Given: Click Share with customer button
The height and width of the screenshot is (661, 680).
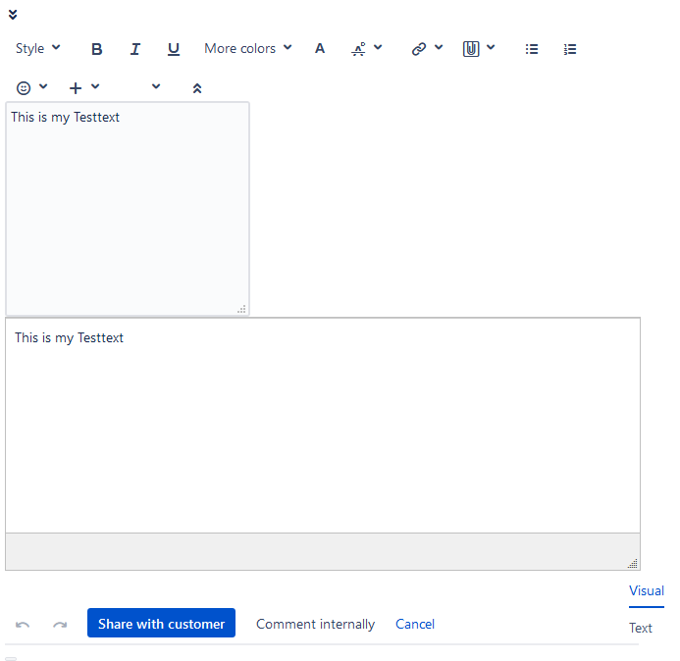Looking at the screenshot, I should [x=161, y=623].
